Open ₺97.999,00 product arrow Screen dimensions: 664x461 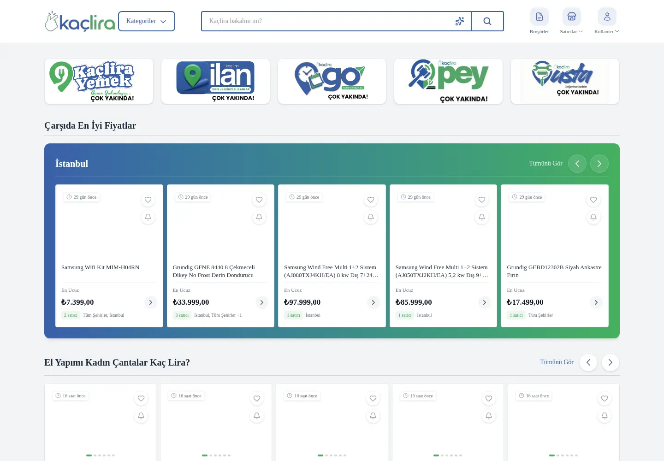[373, 302]
